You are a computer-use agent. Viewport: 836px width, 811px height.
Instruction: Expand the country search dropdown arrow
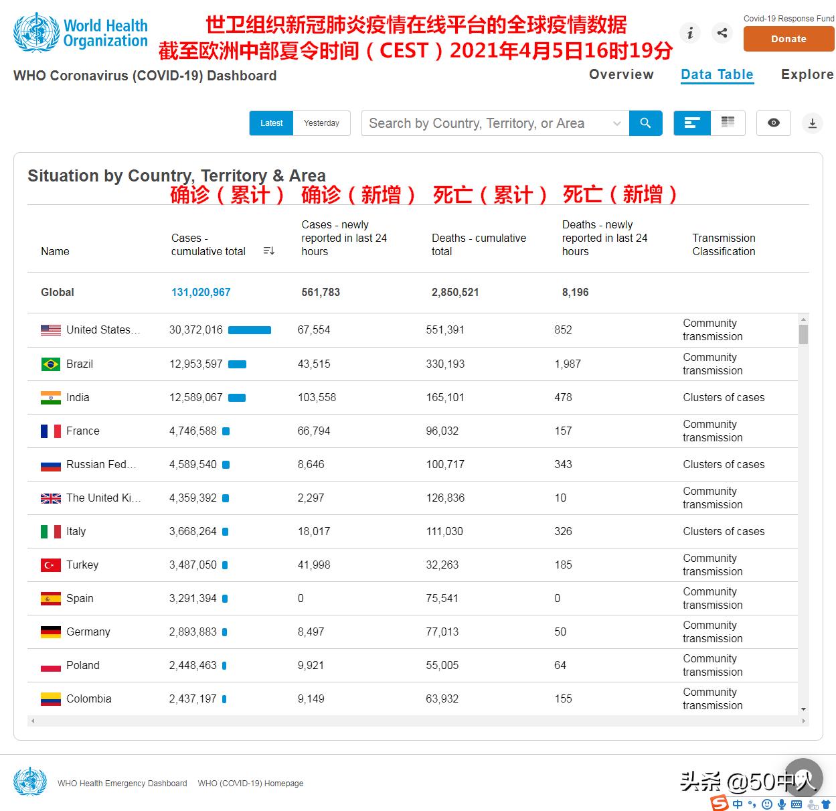tap(617, 123)
